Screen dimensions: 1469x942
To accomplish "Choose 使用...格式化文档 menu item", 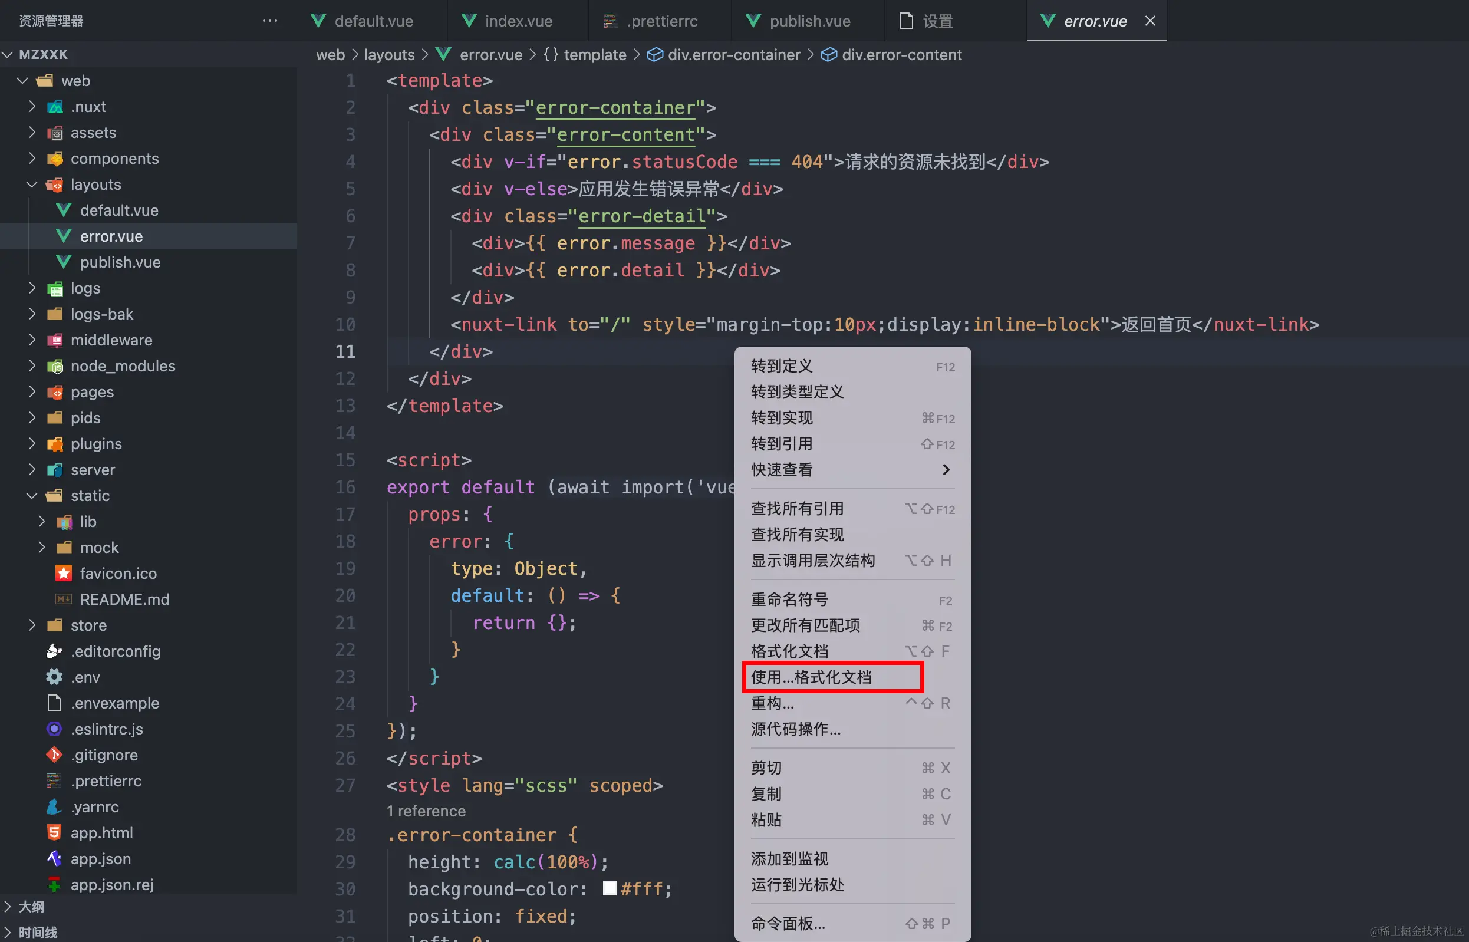I will [852, 677].
